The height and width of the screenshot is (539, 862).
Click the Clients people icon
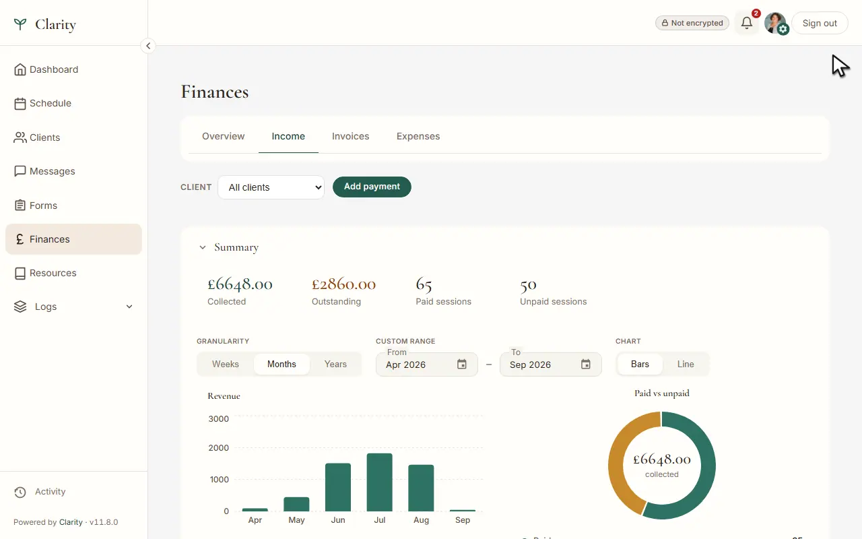20,137
